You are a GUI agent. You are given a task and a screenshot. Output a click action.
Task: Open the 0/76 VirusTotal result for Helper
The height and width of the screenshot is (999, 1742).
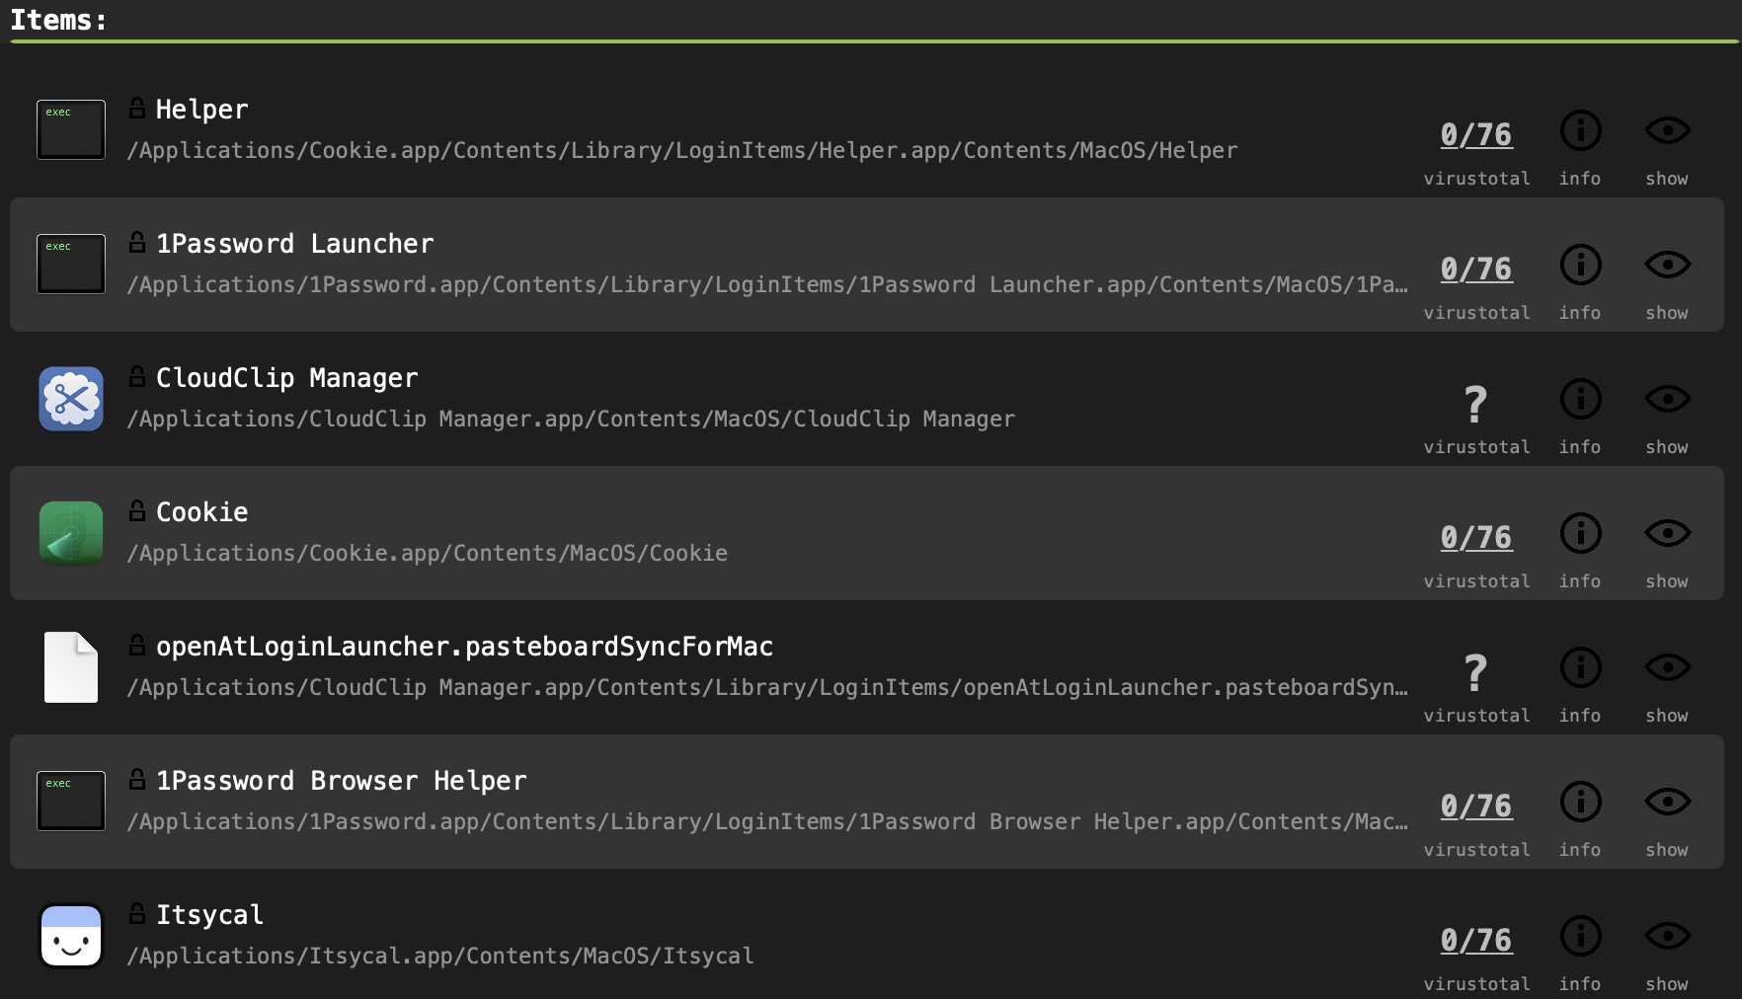pos(1475,135)
